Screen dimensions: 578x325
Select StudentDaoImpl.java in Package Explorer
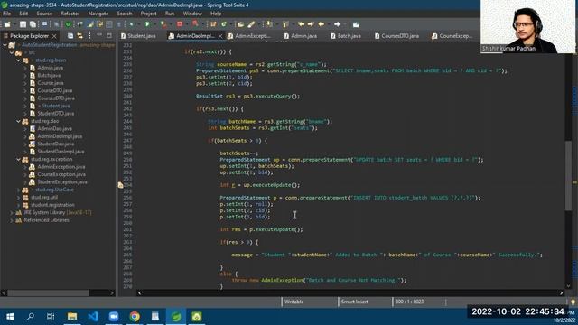tap(61, 152)
